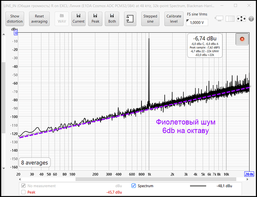The width and height of the screenshot is (257, 197).
Task: Save Both traces
Action: 112,19
